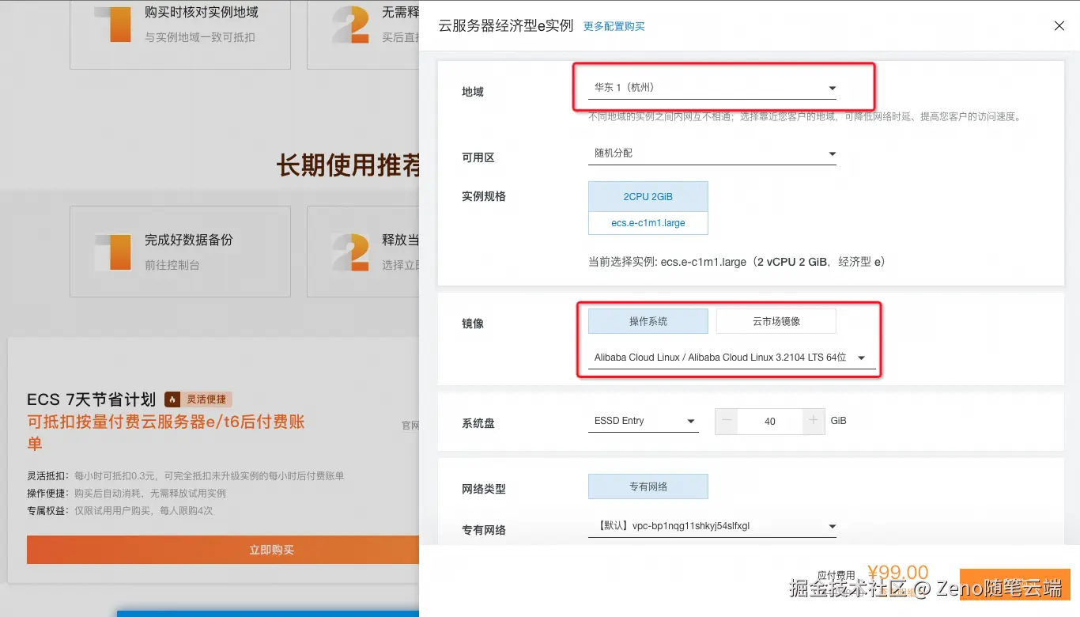
Task: Select the 2CPU 2GiB instance spec
Action: [648, 197]
